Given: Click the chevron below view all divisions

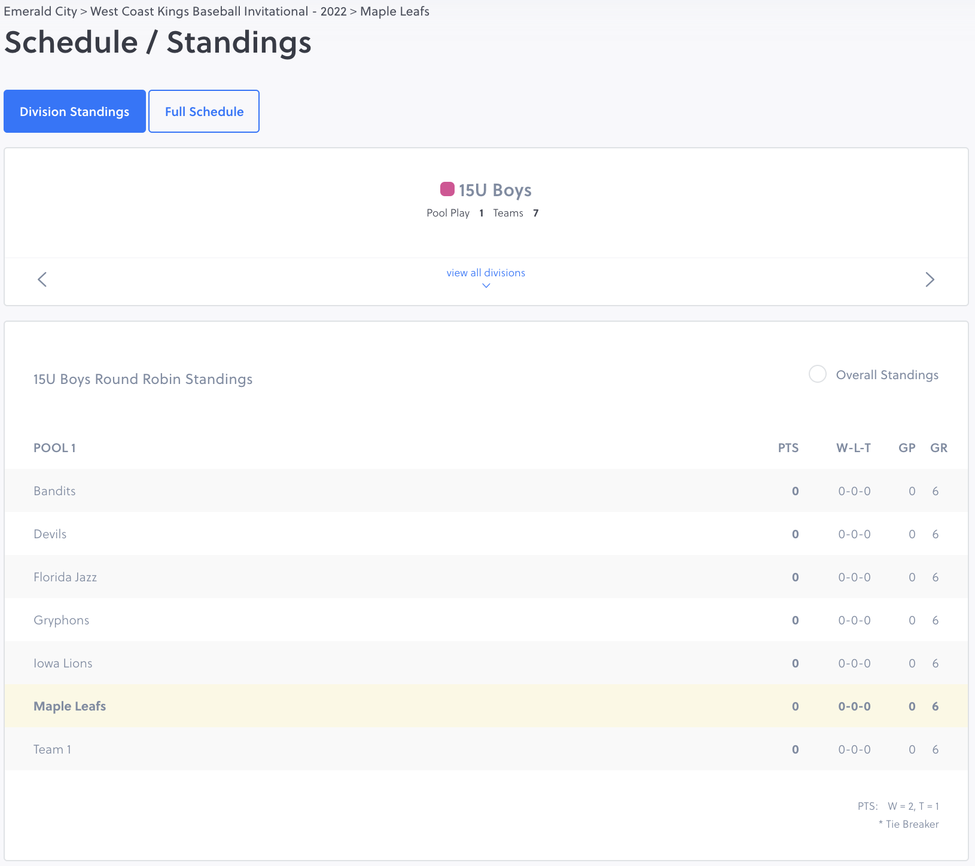Looking at the screenshot, I should point(486,286).
